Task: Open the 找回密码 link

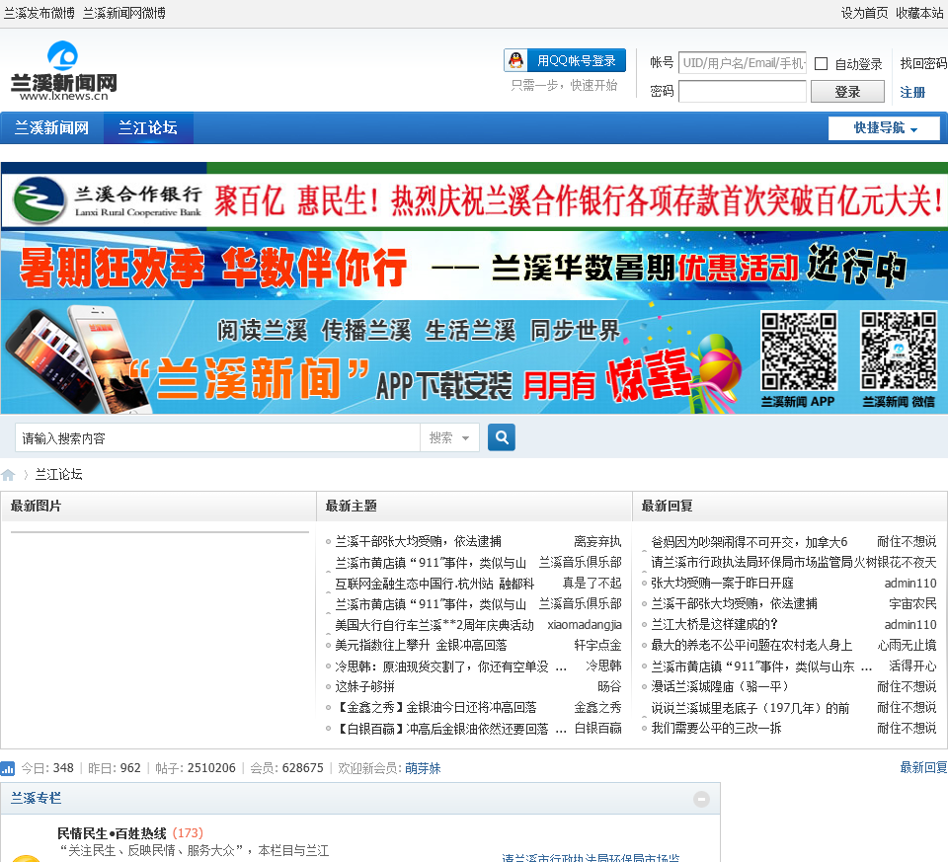Action: pos(923,63)
